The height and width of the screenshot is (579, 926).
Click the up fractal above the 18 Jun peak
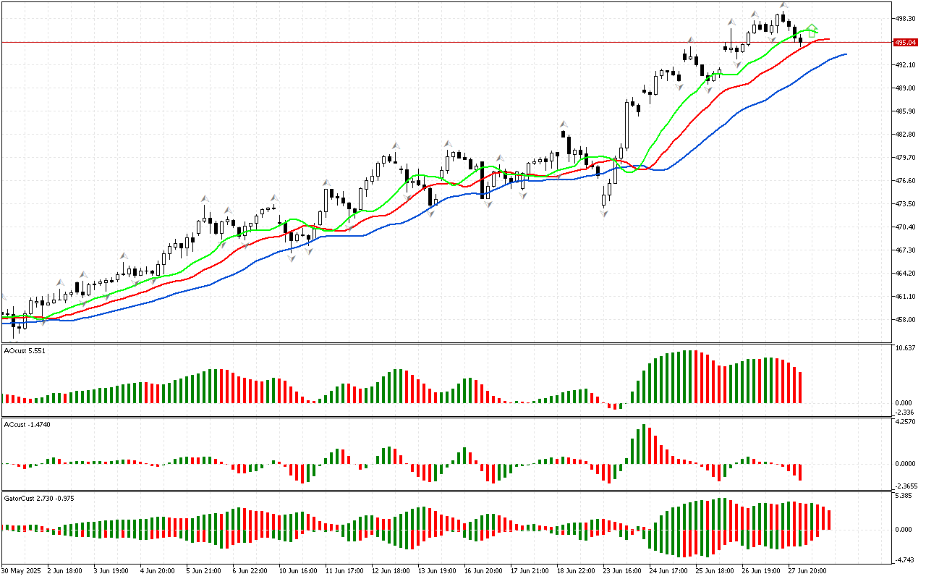pos(562,124)
